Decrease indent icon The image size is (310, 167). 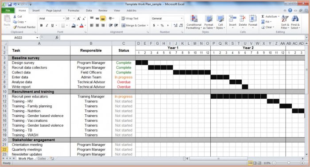point(111,25)
